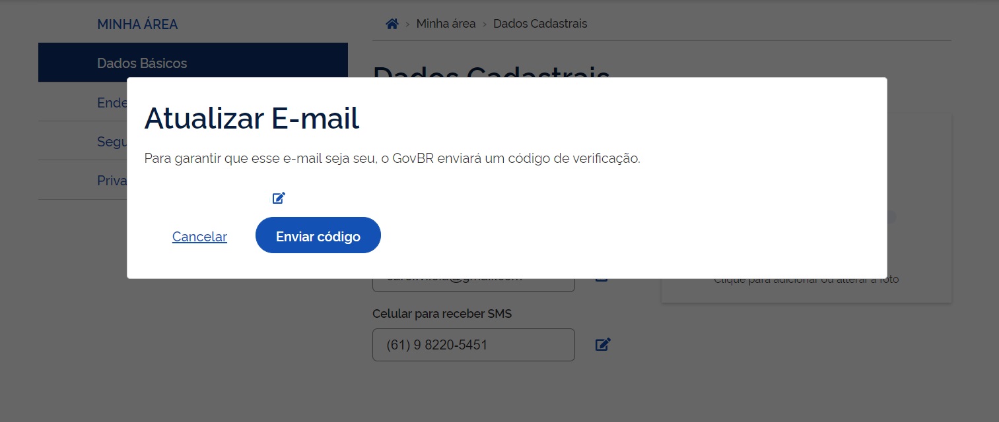
Task: Click the Atualizar E-mail dialog heading
Action: pyautogui.click(x=252, y=119)
